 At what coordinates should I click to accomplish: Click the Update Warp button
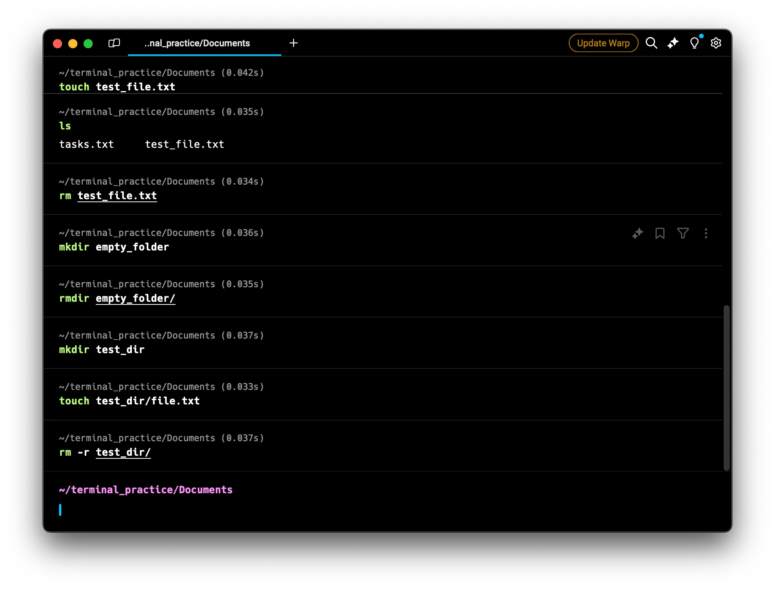point(603,43)
